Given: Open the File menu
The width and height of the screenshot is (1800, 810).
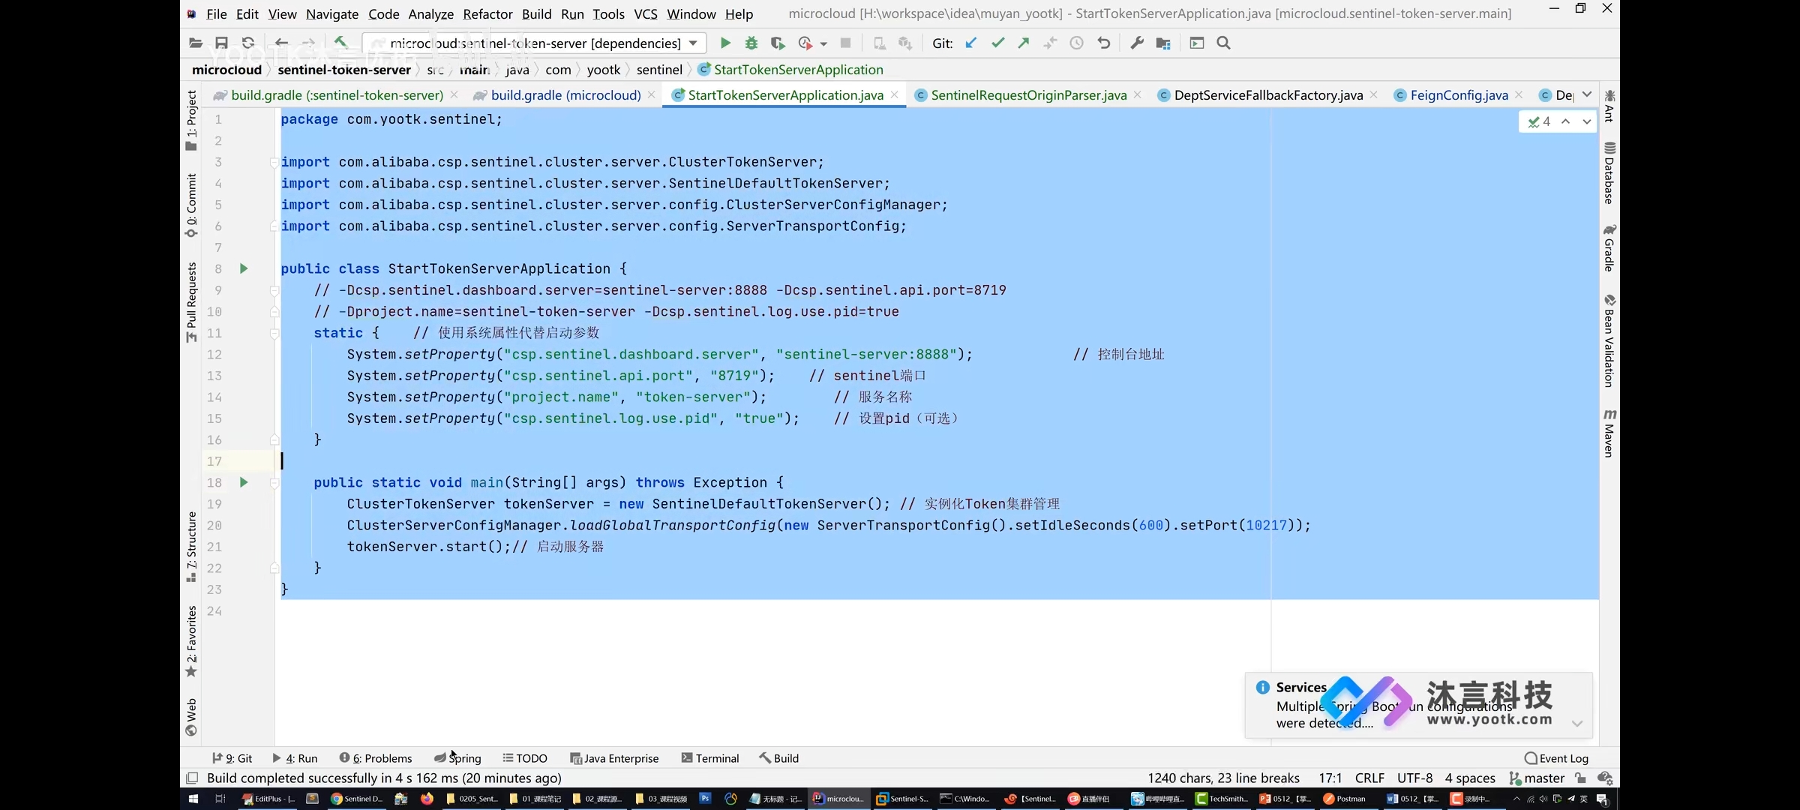Looking at the screenshot, I should click(x=216, y=14).
